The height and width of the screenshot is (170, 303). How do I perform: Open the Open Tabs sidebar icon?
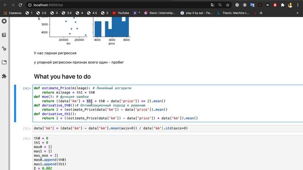[4, 62]
